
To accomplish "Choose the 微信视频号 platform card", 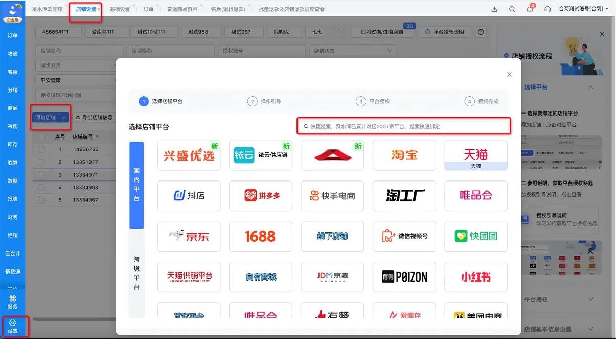I will point(404,236).
